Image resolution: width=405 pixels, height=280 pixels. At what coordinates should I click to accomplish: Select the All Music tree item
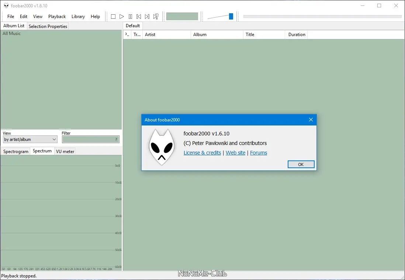click(x=11, y=33)
